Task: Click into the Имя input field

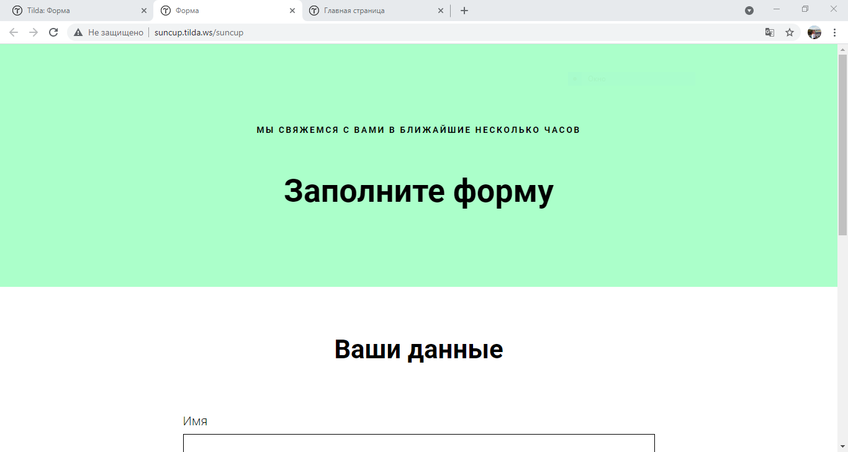Action: coord(419,443)
